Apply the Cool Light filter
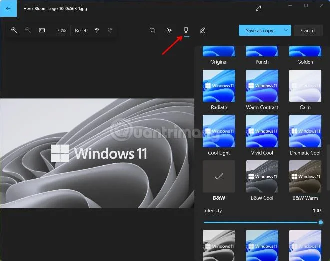The height and width of the screenshot is (261, 330). (219, 131)
